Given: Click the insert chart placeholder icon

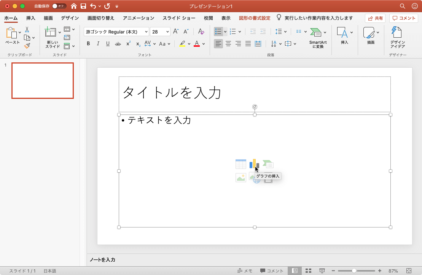Looking at the screenshot, I should [x=254, y=164].
